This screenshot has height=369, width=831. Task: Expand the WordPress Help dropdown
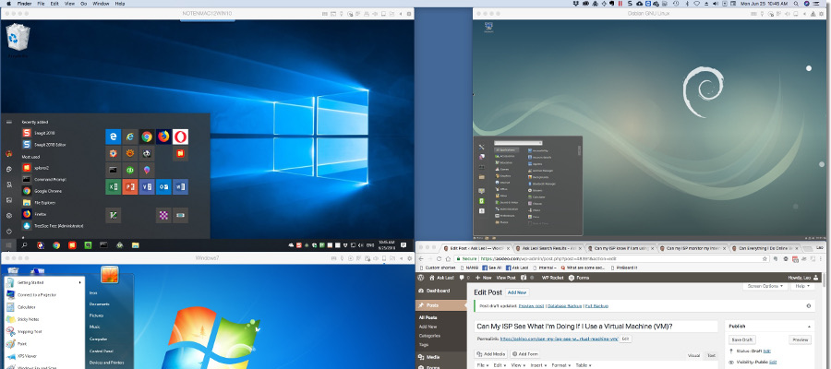pos(801,286)
